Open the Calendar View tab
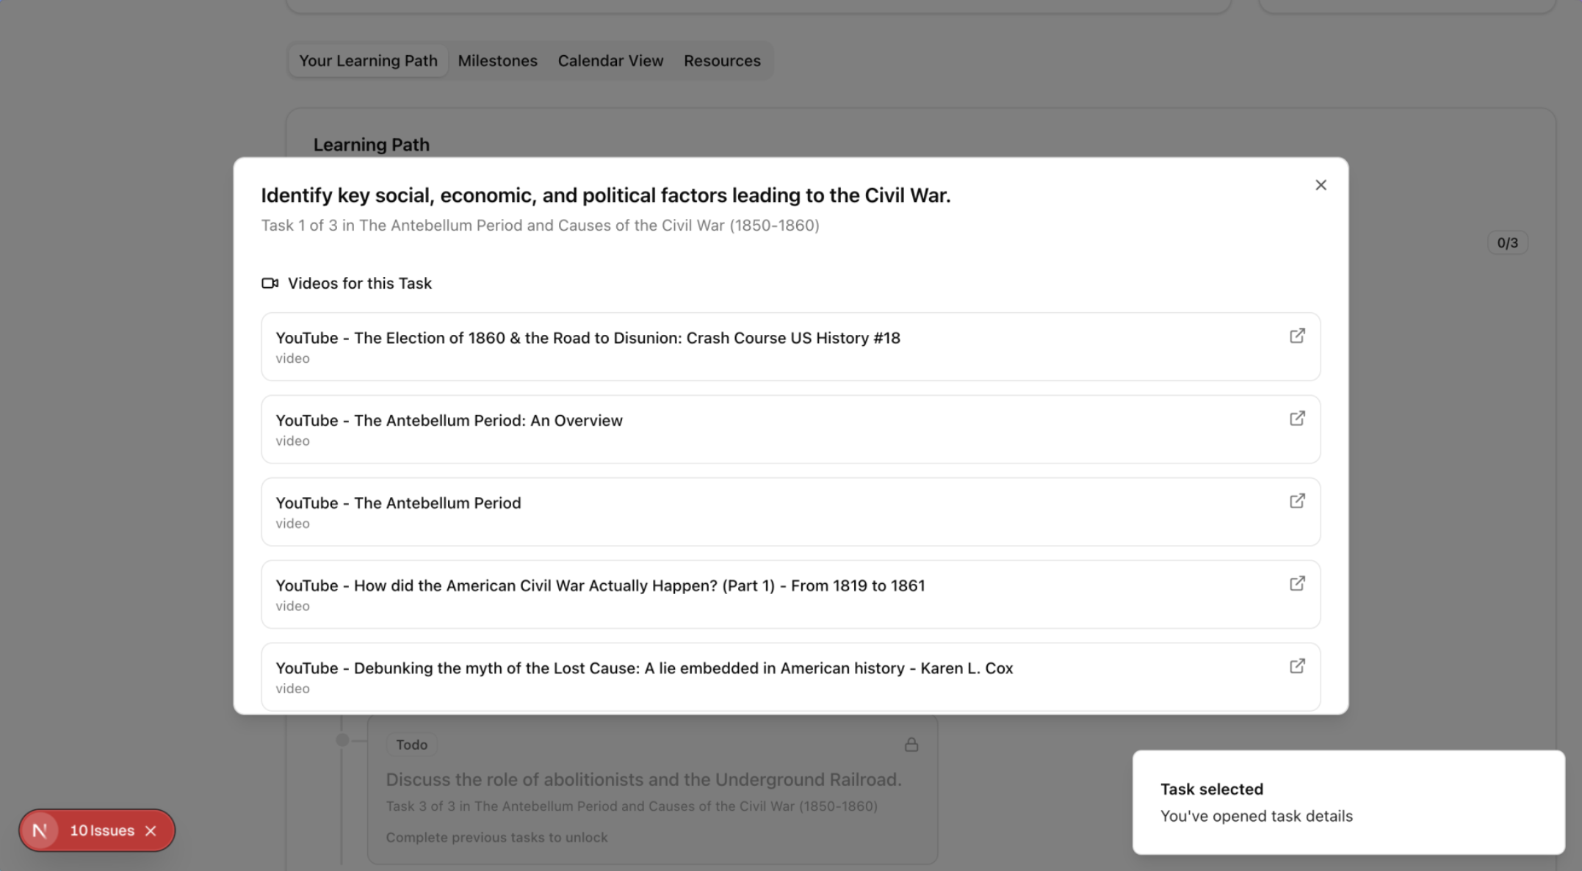The height and width of the screenshot is (871, 1582). [x=610, y=61]
